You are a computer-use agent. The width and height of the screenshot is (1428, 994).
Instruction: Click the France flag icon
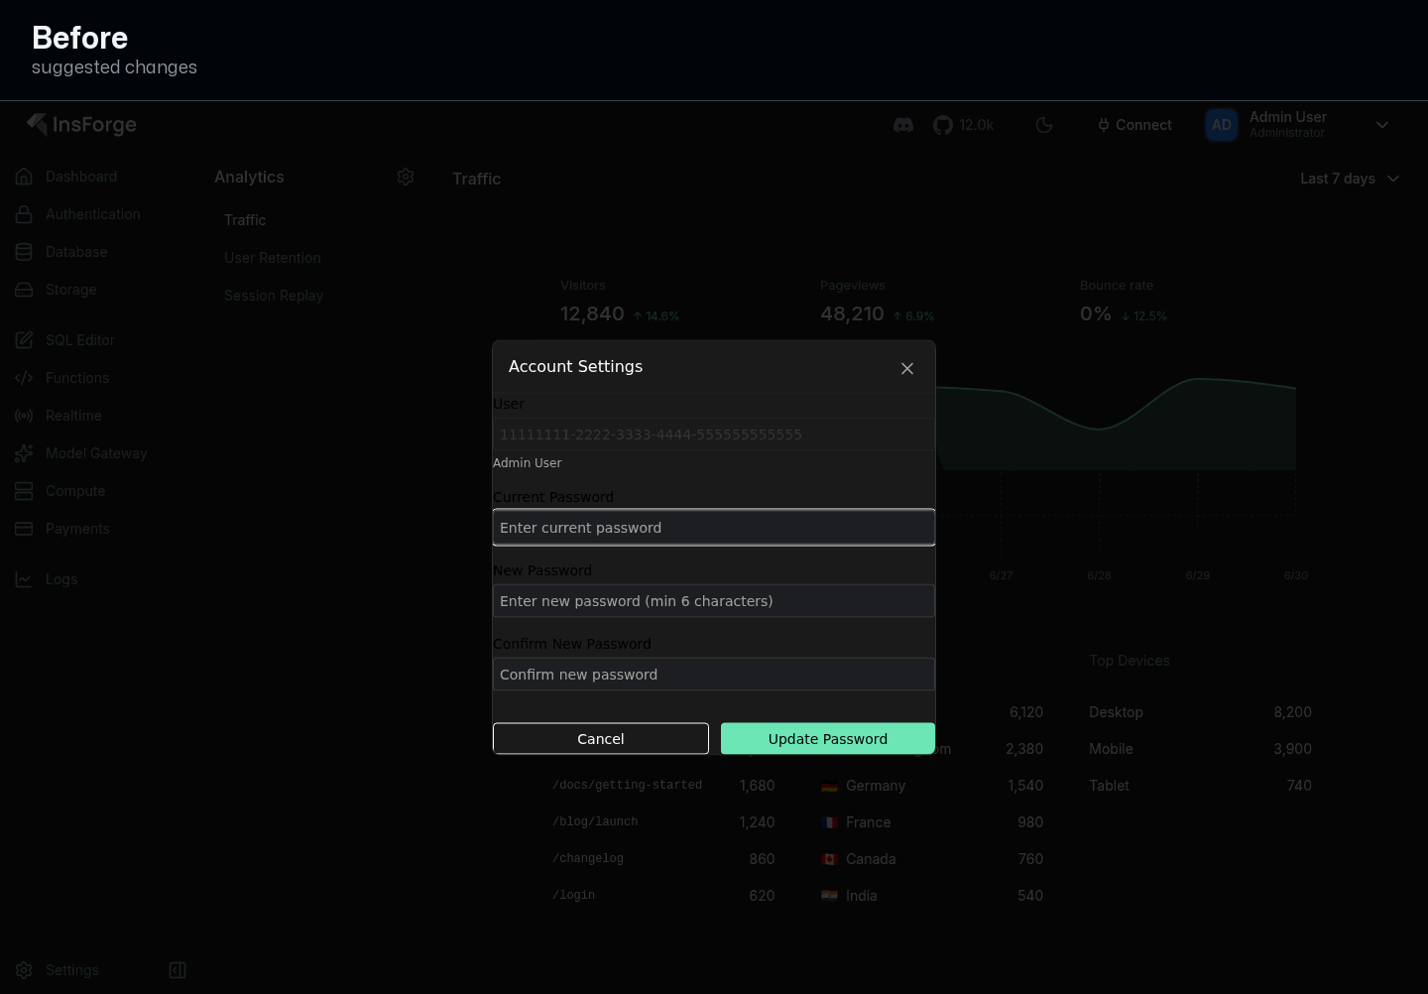830,822
